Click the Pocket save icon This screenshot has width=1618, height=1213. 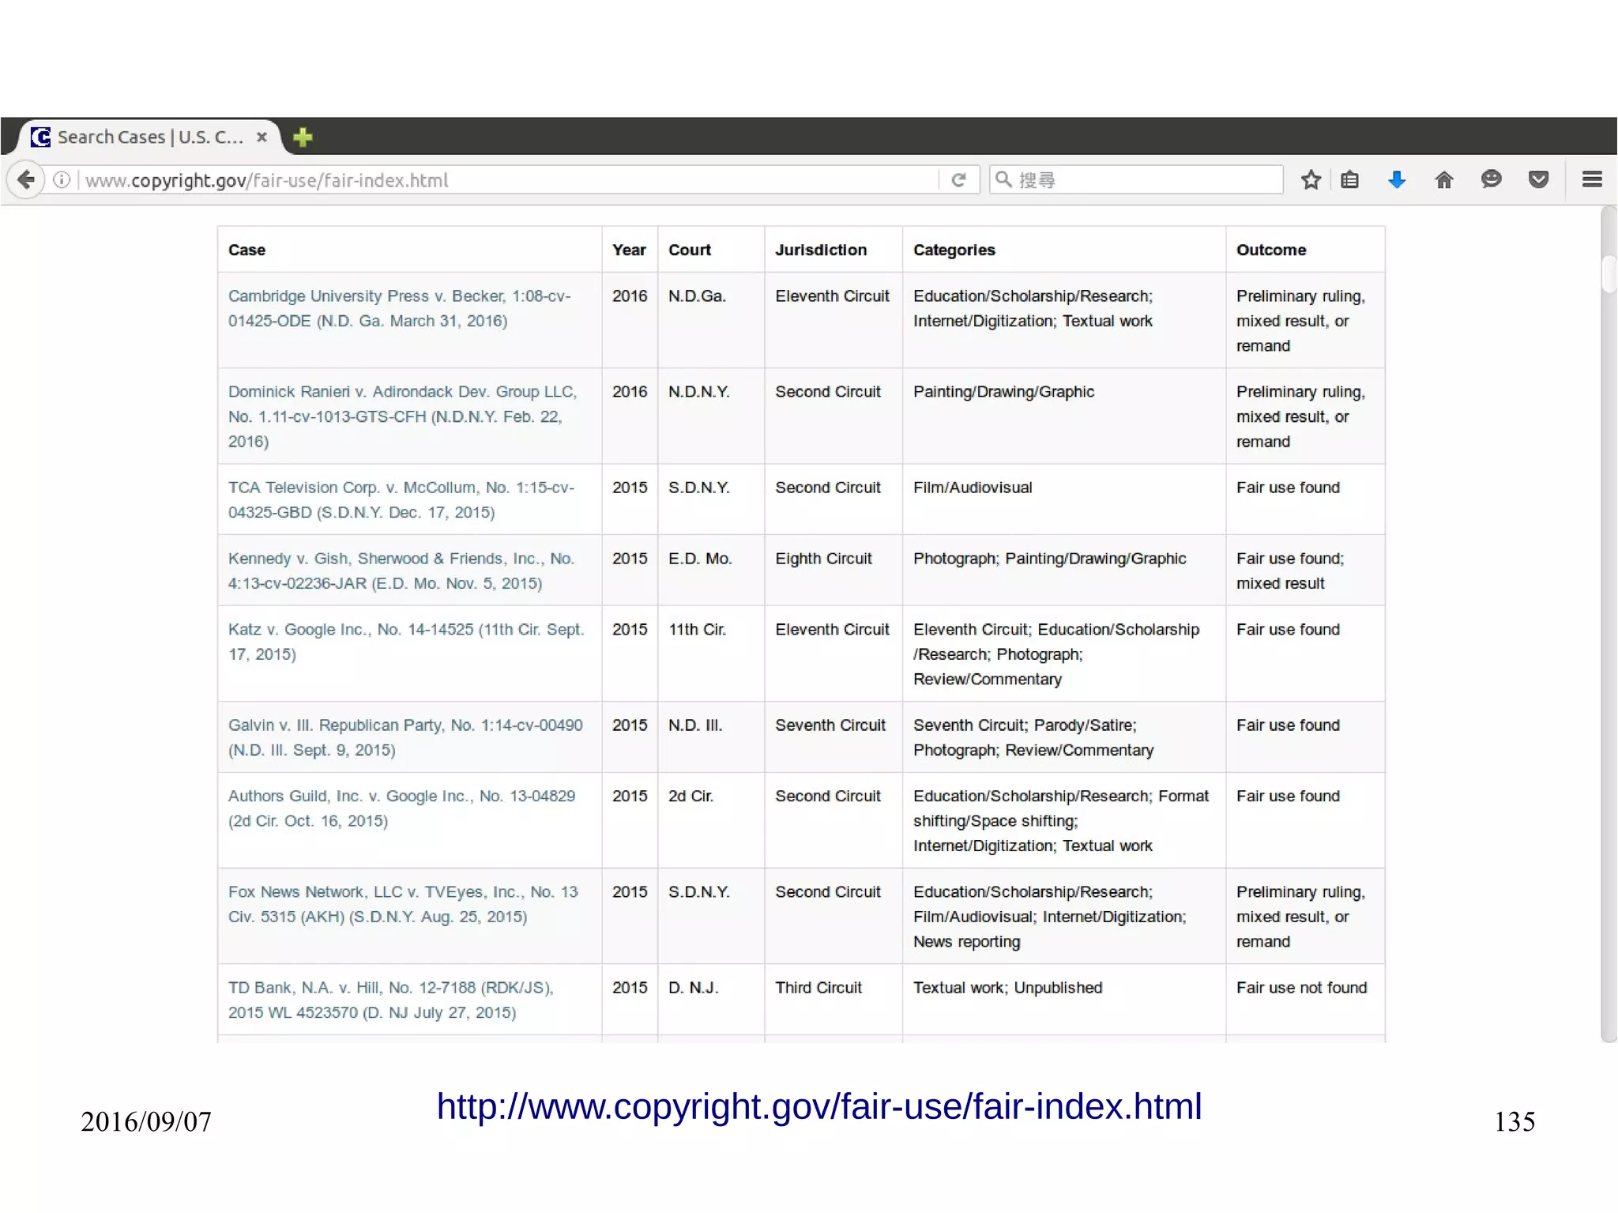click(1537, 180)
